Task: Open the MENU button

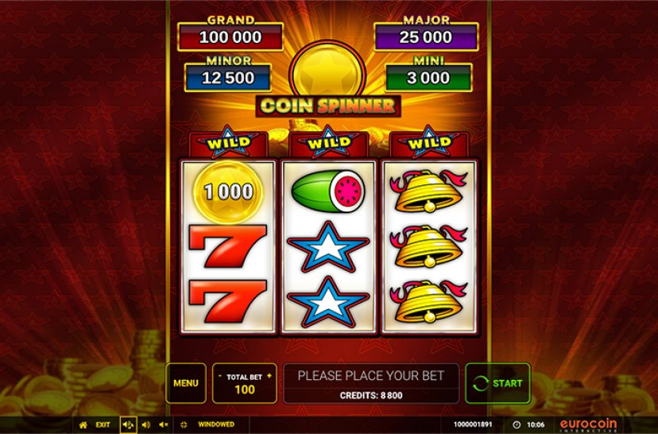Action: [186, 383]
